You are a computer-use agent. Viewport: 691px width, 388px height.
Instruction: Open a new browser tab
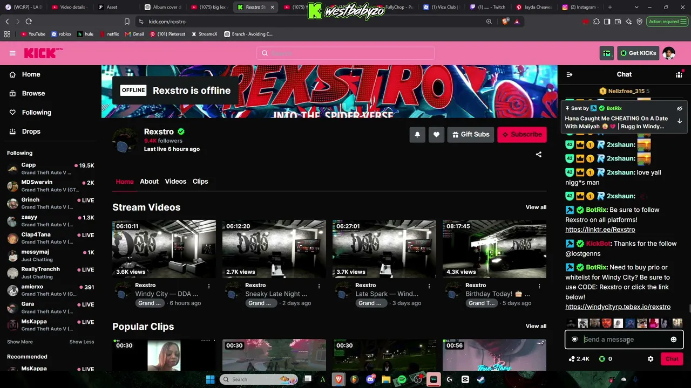coord(610,7)
